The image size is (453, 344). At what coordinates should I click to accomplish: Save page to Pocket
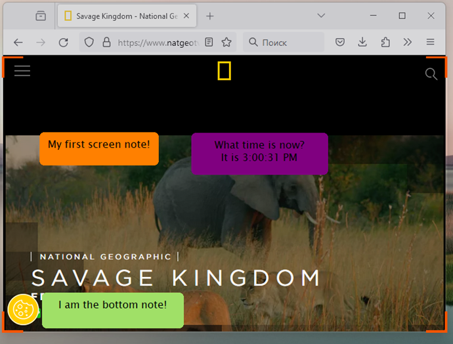pyautogui.click(x=340, y=43)
